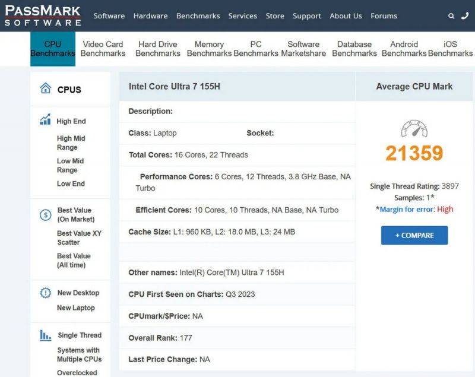Open the Low End CPU list
475x377 pixels.
[71, 183]
